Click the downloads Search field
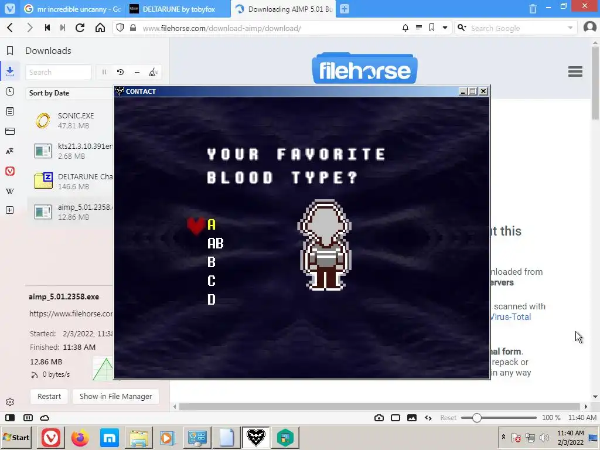The height and width of the screenshot is (450, 600). (x=58, y=72)
